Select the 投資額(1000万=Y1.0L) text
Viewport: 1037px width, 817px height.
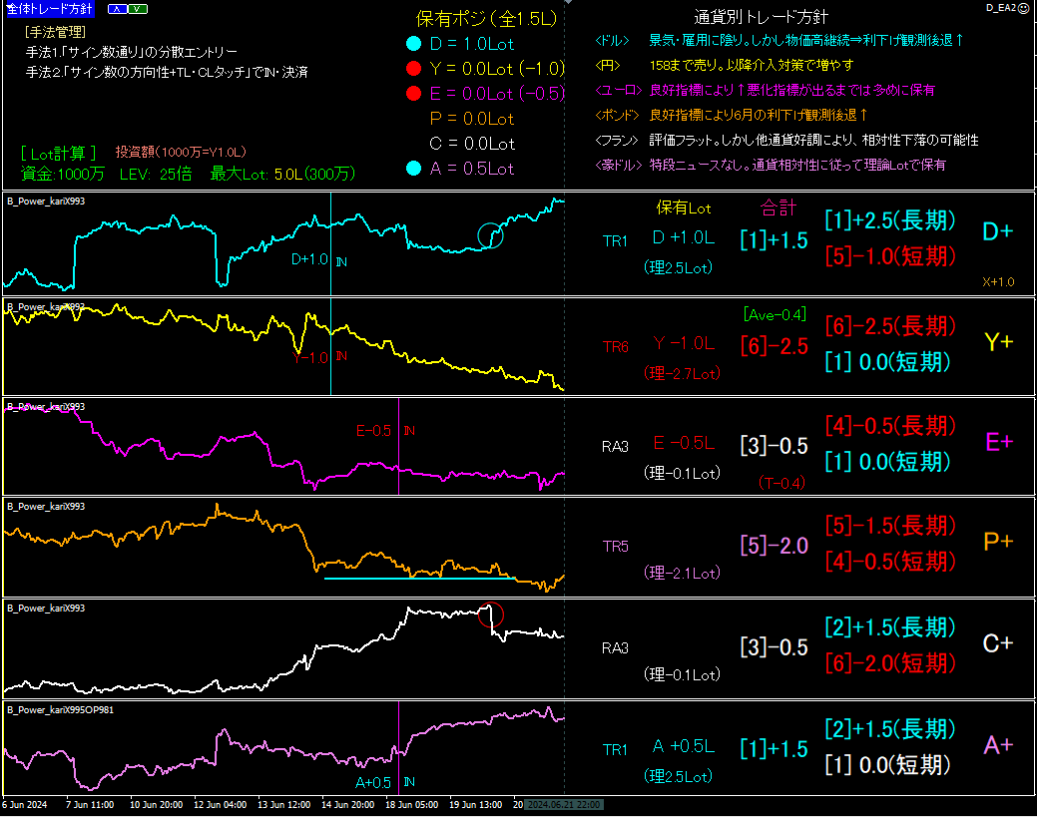pyautogui.click(x=181, y=152)
